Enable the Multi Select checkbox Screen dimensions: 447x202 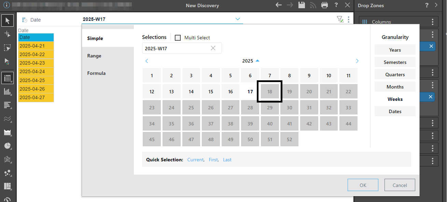178,38
